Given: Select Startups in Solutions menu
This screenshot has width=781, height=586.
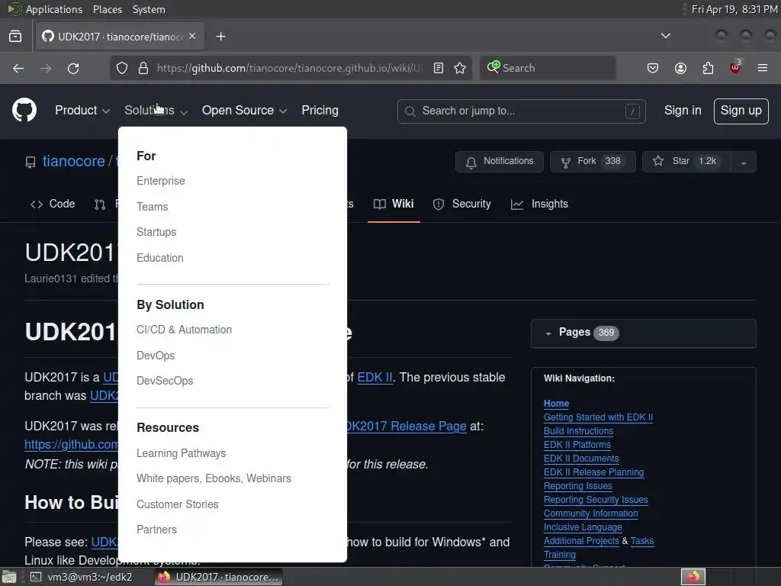Looking at the screenshot, I should (x=156, y=232).
